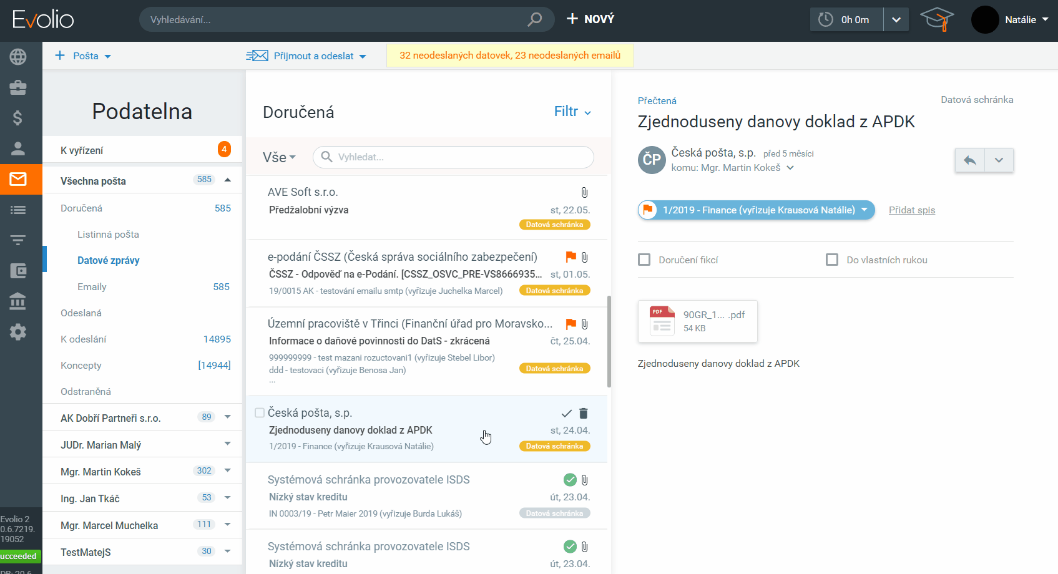Click the bank building icon in sidebar
This screenshot has width=1058, height=574.
tap(18, 301)
